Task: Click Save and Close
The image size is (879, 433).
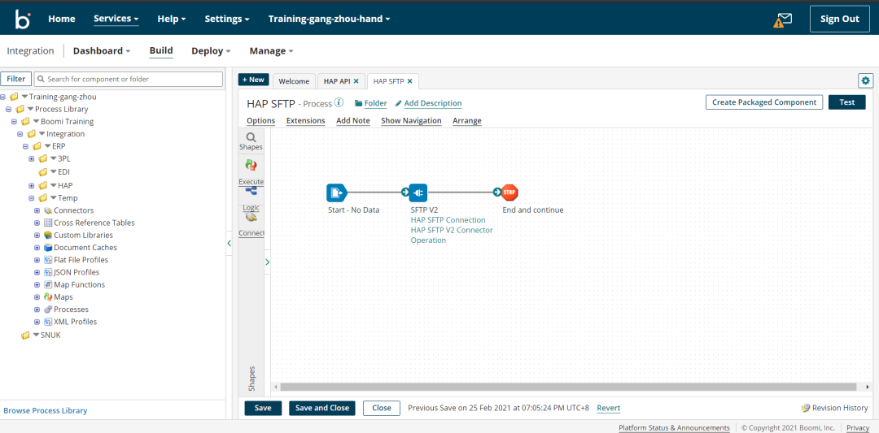Action: [x=322, y=408]
